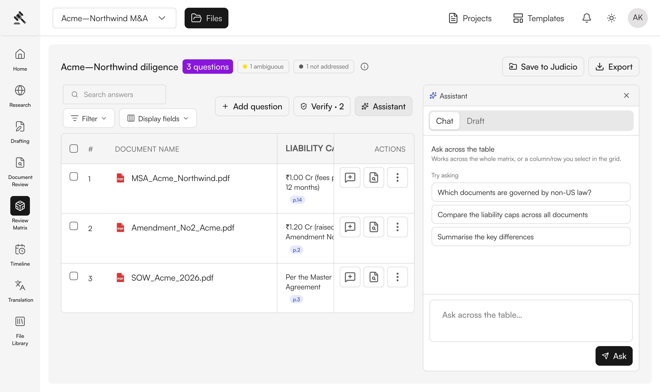Open more options for SOW_Acme_2026.pdf
The height and width of the screenshot is (392, 660).
click(397, 277)
